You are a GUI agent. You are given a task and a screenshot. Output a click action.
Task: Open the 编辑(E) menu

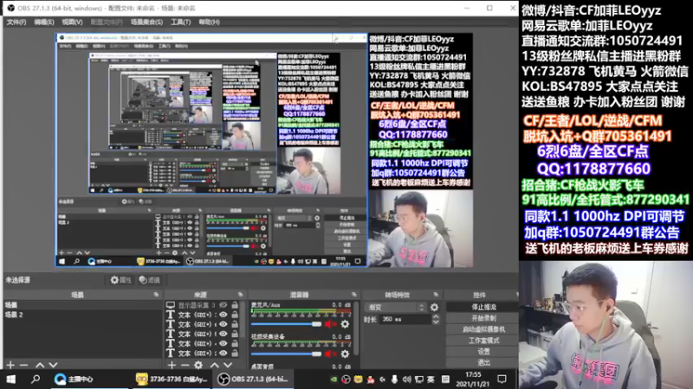(44, 22)
